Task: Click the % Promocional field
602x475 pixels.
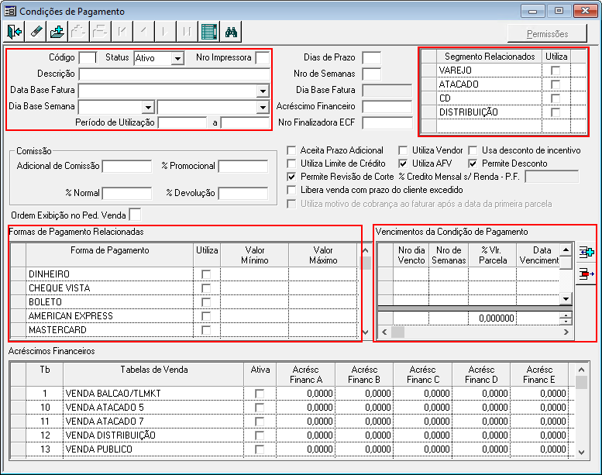Action: (243, 167)
